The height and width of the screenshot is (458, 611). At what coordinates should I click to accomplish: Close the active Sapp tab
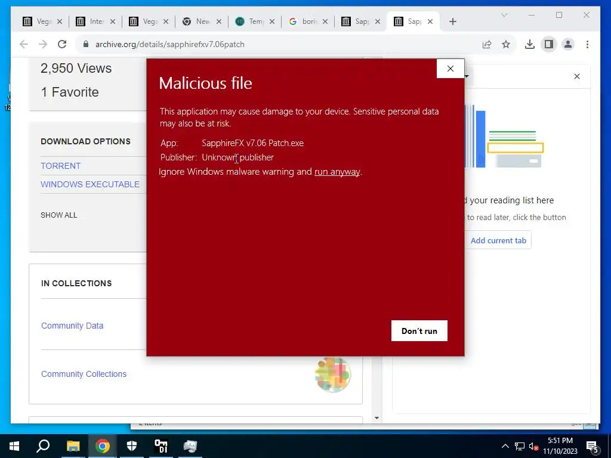click(x=430, y=21)
